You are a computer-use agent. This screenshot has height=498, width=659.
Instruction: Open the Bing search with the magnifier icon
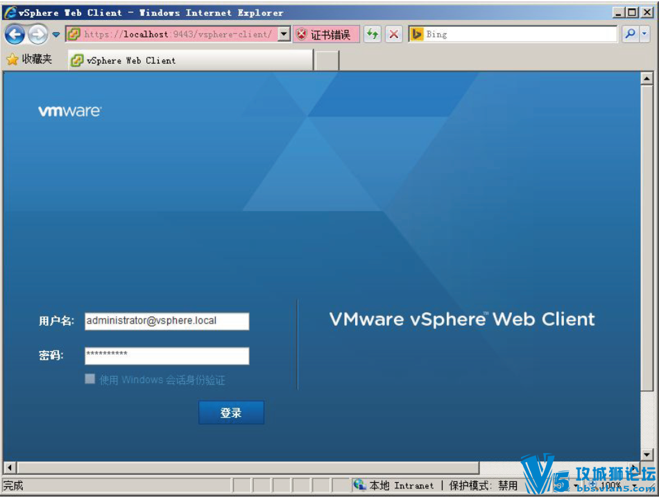point(628,34)
